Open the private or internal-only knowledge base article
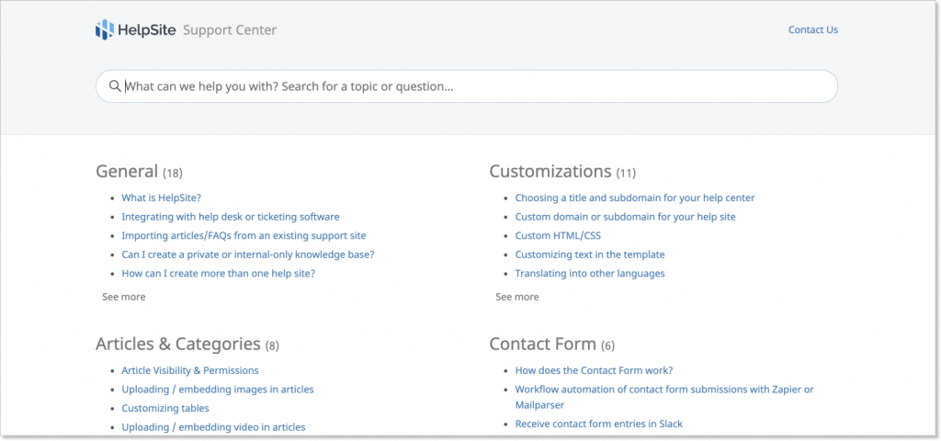 pyautogui.click(x=248, y=254)
